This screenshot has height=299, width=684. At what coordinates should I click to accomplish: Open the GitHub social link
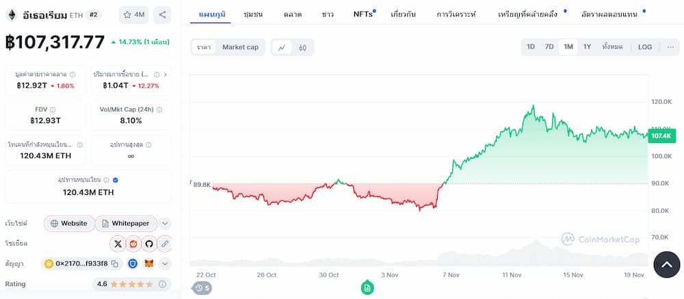pos(149,244)
